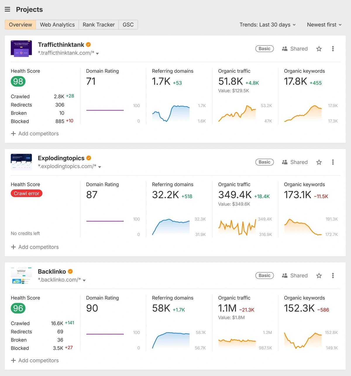Click Basic plan badge on Trafficthinktank

(264, 49)
